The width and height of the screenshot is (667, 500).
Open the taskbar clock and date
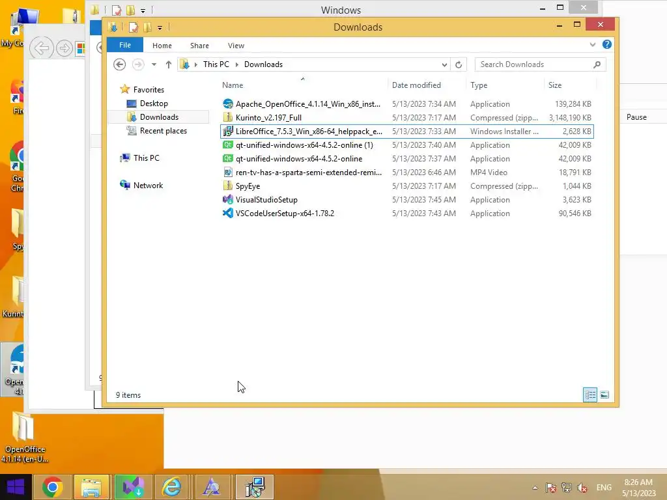click(x=638, y=488)
